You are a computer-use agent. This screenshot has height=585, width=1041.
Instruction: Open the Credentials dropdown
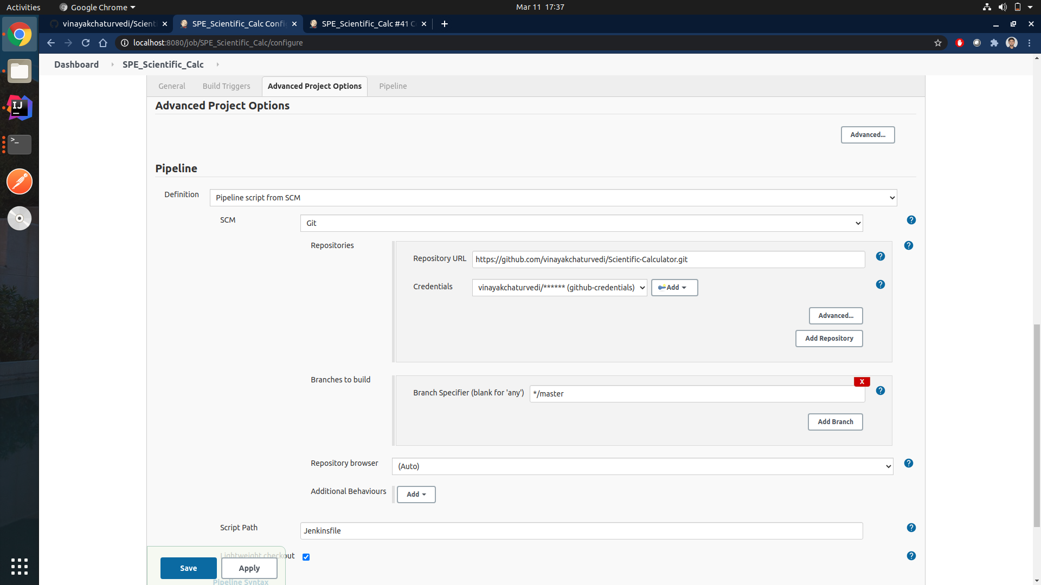560,288
